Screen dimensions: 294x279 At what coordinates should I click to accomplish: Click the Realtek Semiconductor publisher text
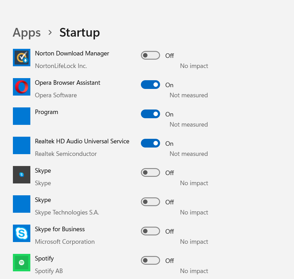click(x=66, y=154)
